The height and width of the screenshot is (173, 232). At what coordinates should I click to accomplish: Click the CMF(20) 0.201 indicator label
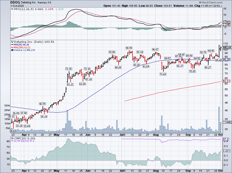pos(25,139)
